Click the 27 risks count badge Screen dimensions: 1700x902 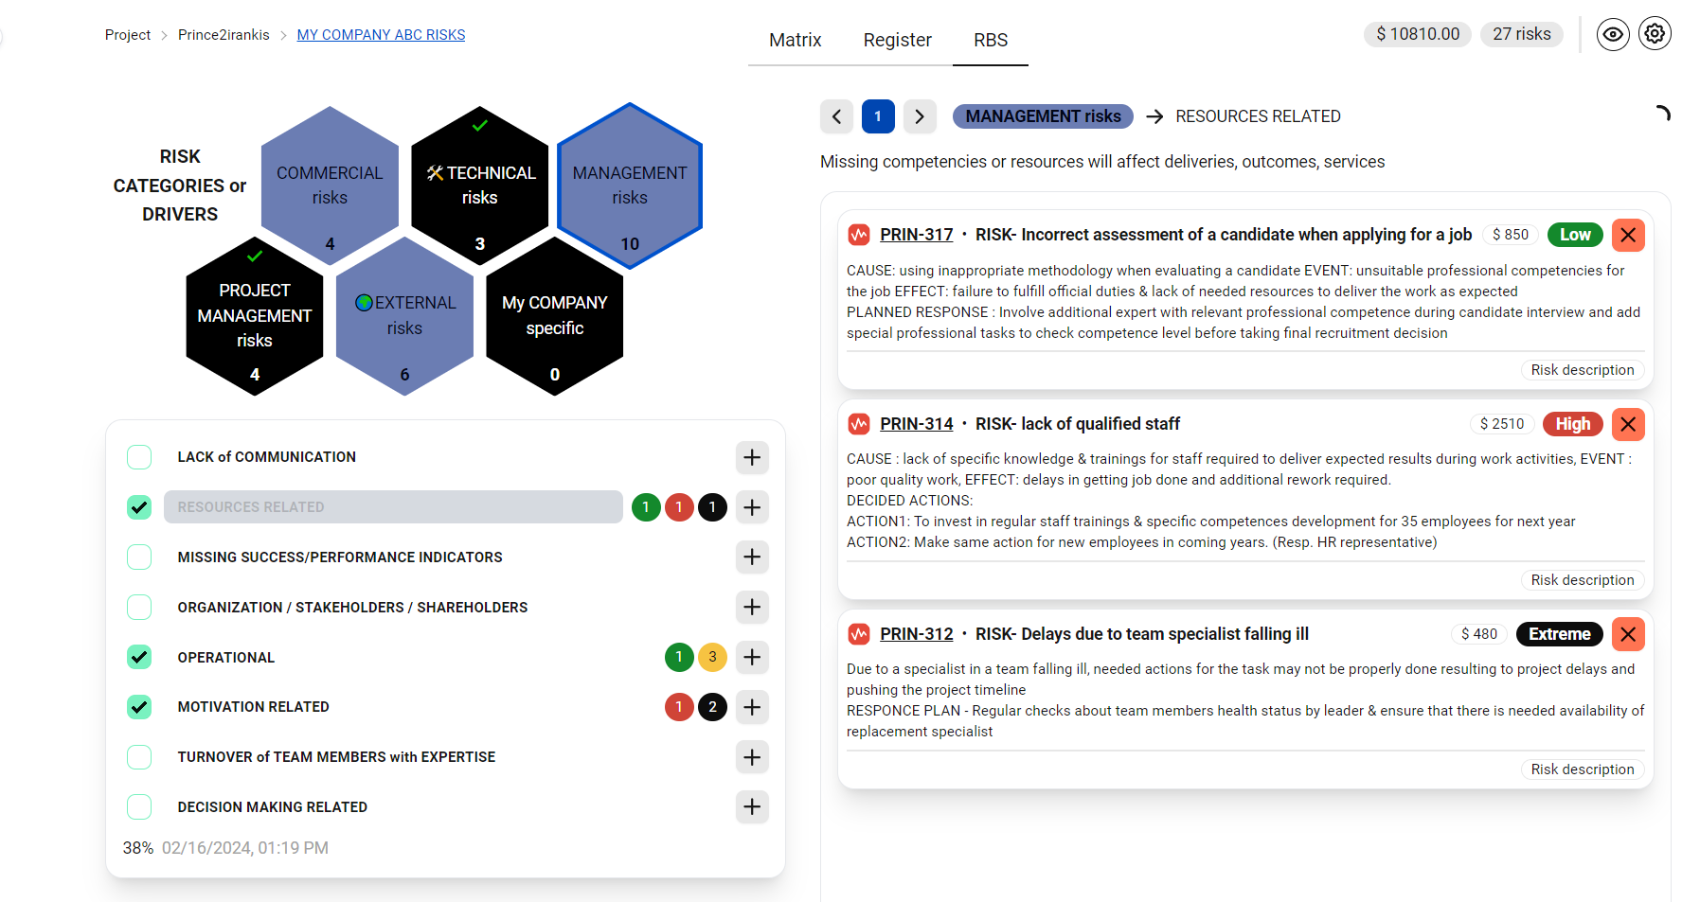pyautogui.click(x=1522, y=34)
